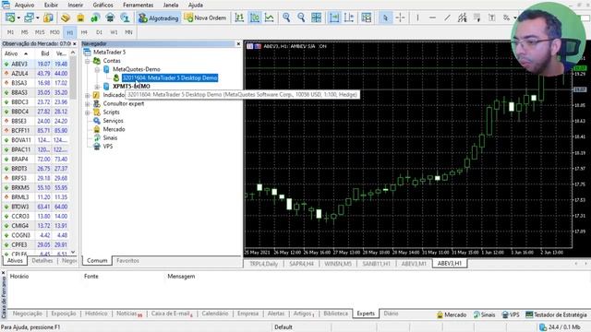Collapse the MetaQuotes-Demo server node
591x332 pixels.
[x=97, y=70]
